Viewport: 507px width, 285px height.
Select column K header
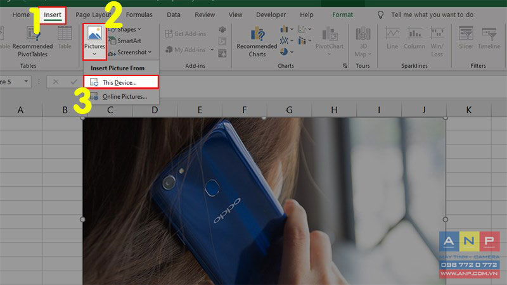(x=468, y=110)
